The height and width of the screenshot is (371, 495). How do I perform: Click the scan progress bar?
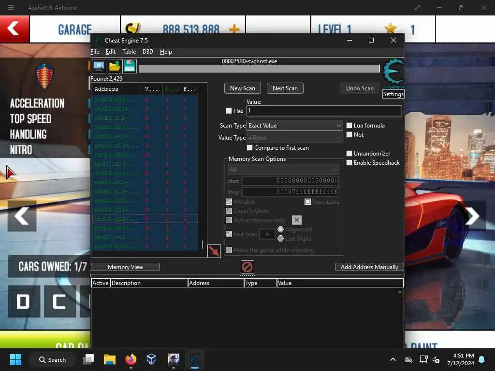[x=259, y=69]
